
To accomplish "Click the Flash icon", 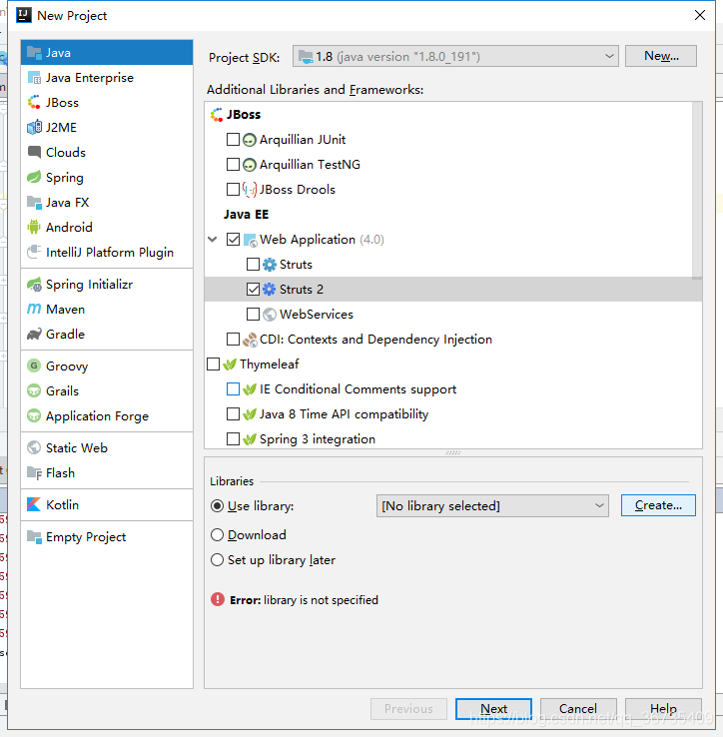I will point(34,472).
